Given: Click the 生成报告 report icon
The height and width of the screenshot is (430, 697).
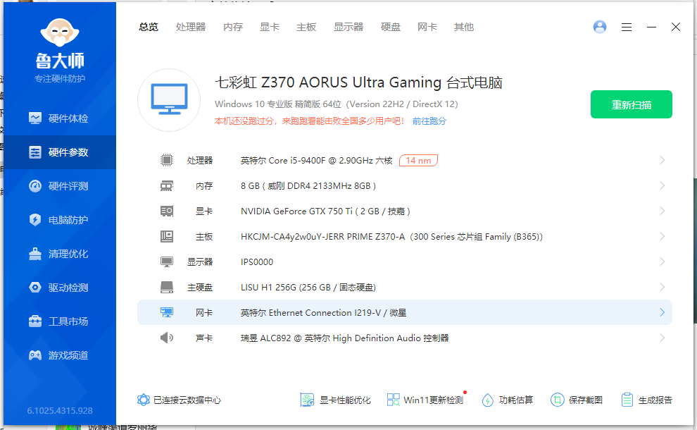Looking at the screenshot, I should [x=627, y=400].
